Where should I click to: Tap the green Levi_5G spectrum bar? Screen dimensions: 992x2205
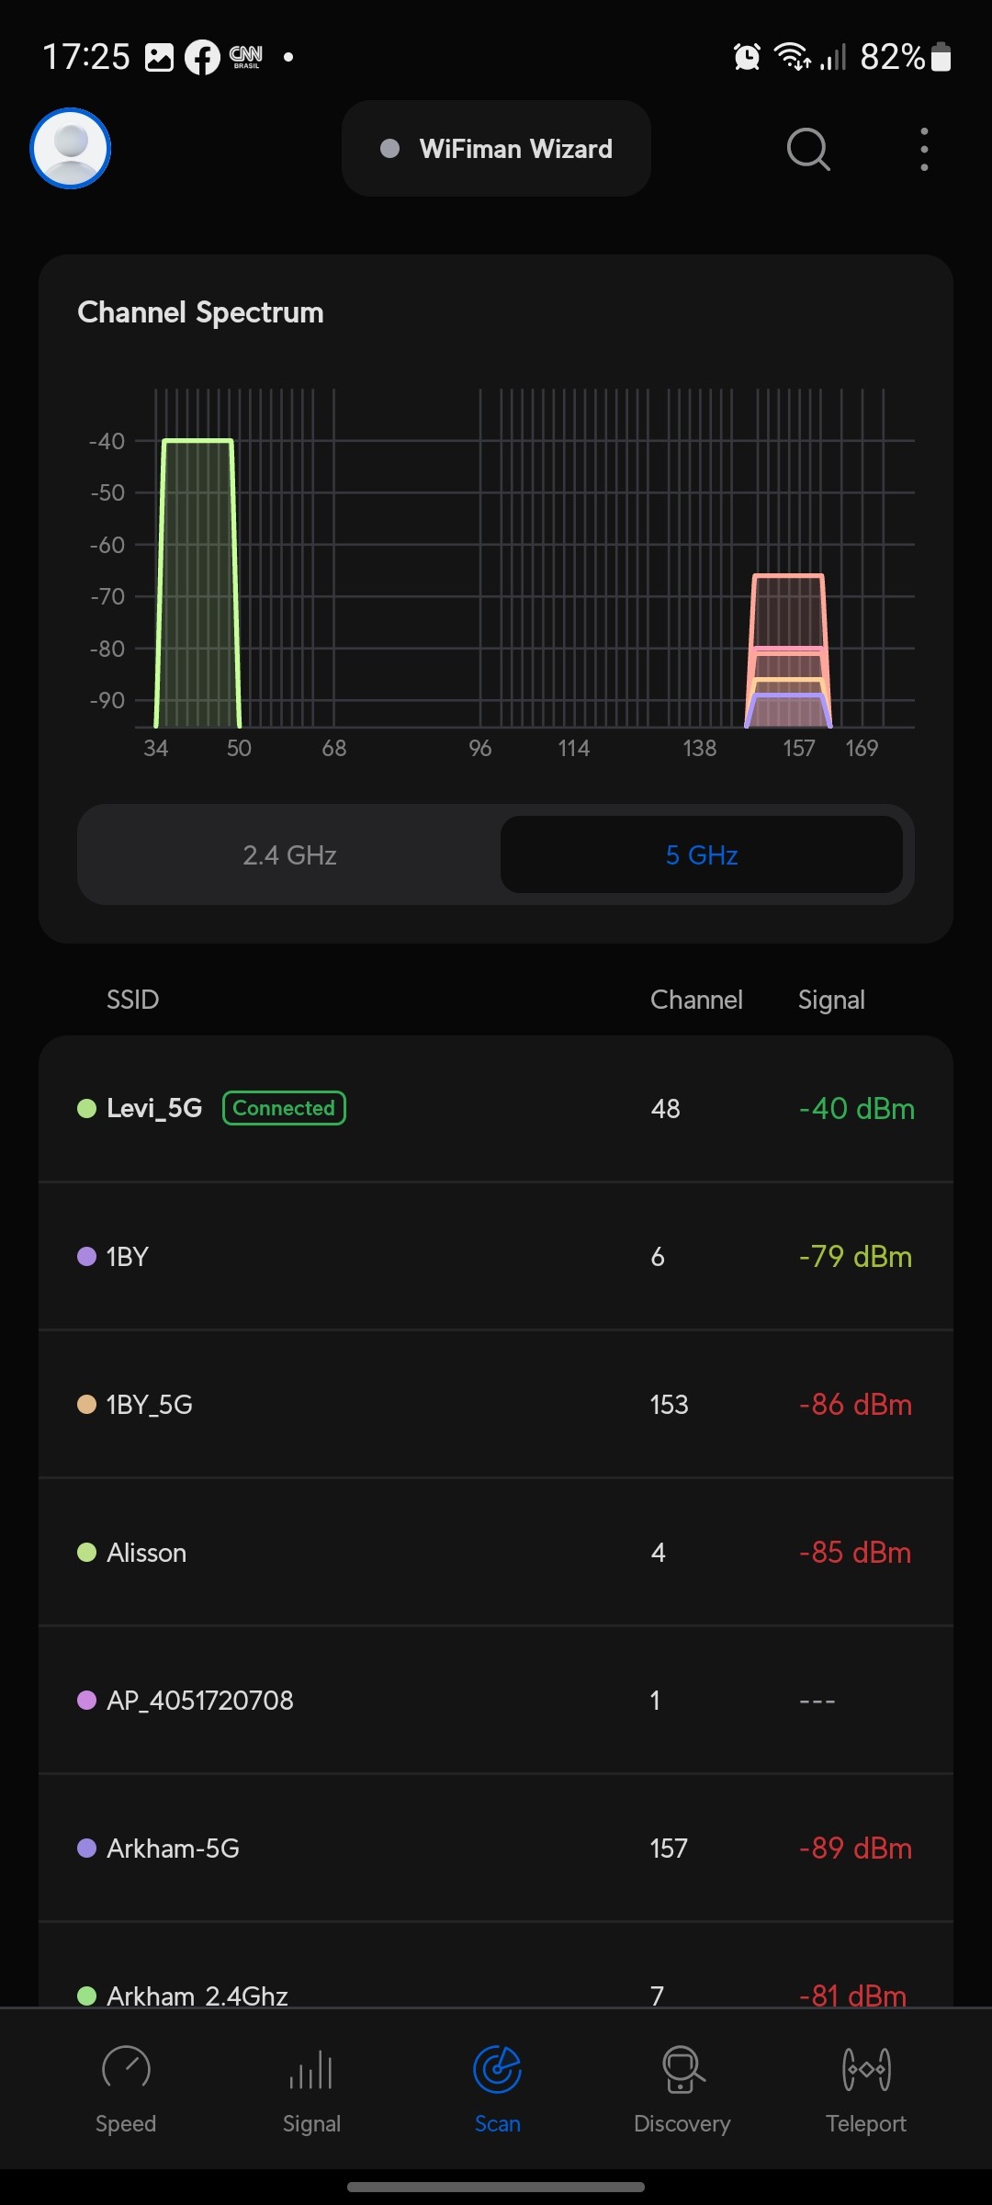[x=197, y=588]
